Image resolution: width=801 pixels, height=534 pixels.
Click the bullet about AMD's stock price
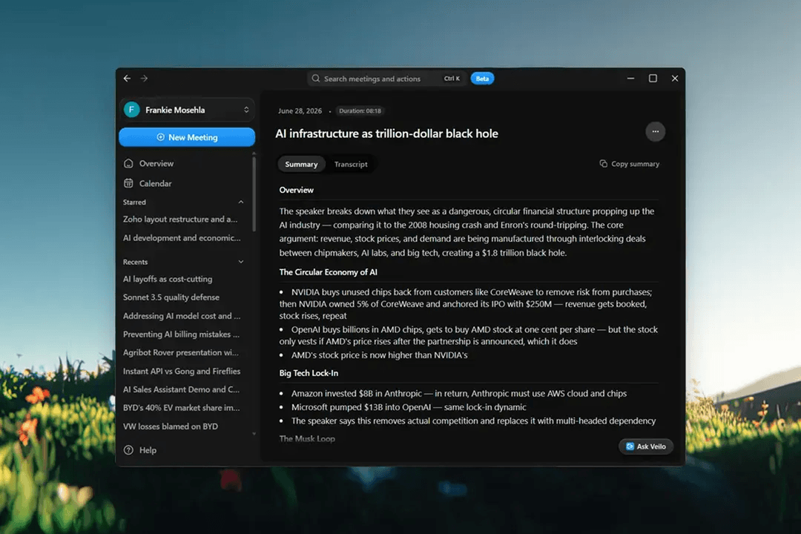click(x=379, y=355)
